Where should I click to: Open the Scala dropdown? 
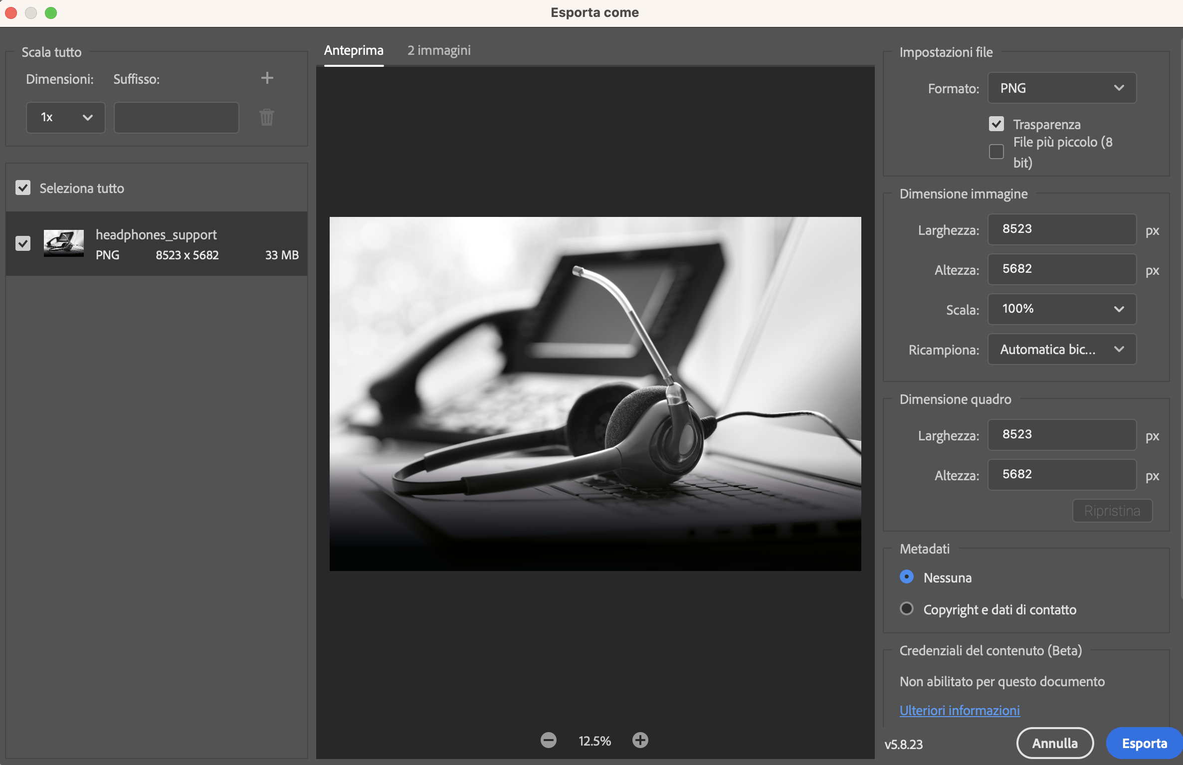(x=1061, y=309)
